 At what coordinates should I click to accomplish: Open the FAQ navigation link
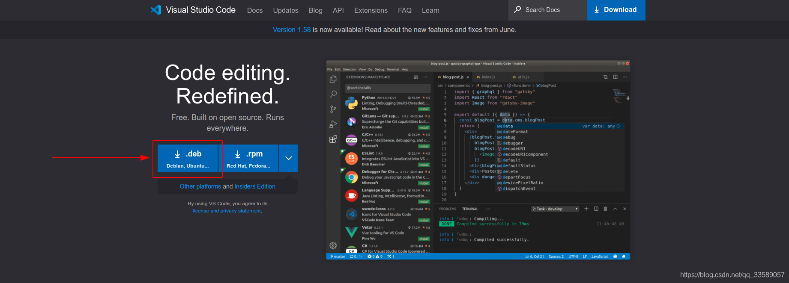coord(405,10)
